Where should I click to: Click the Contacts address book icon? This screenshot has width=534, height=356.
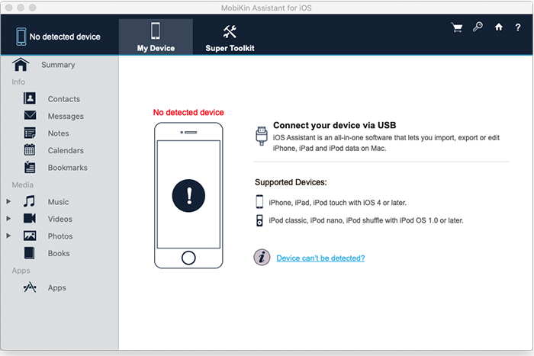tap(30, 98)
